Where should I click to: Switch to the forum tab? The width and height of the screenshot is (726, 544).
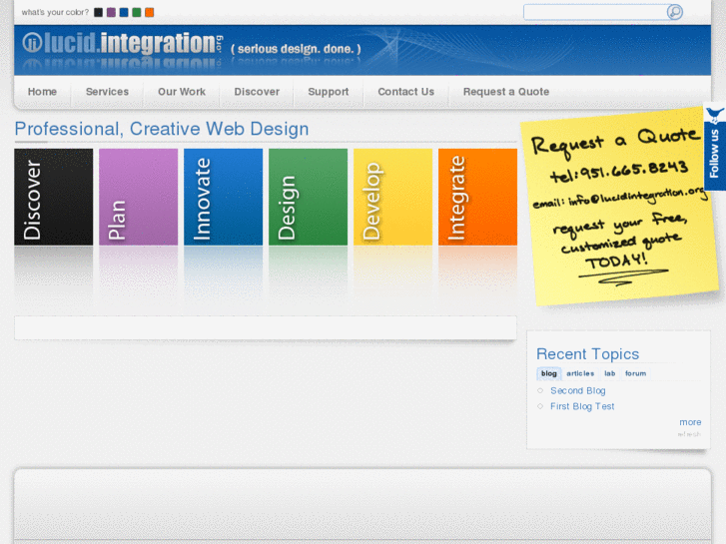(635, 373)
